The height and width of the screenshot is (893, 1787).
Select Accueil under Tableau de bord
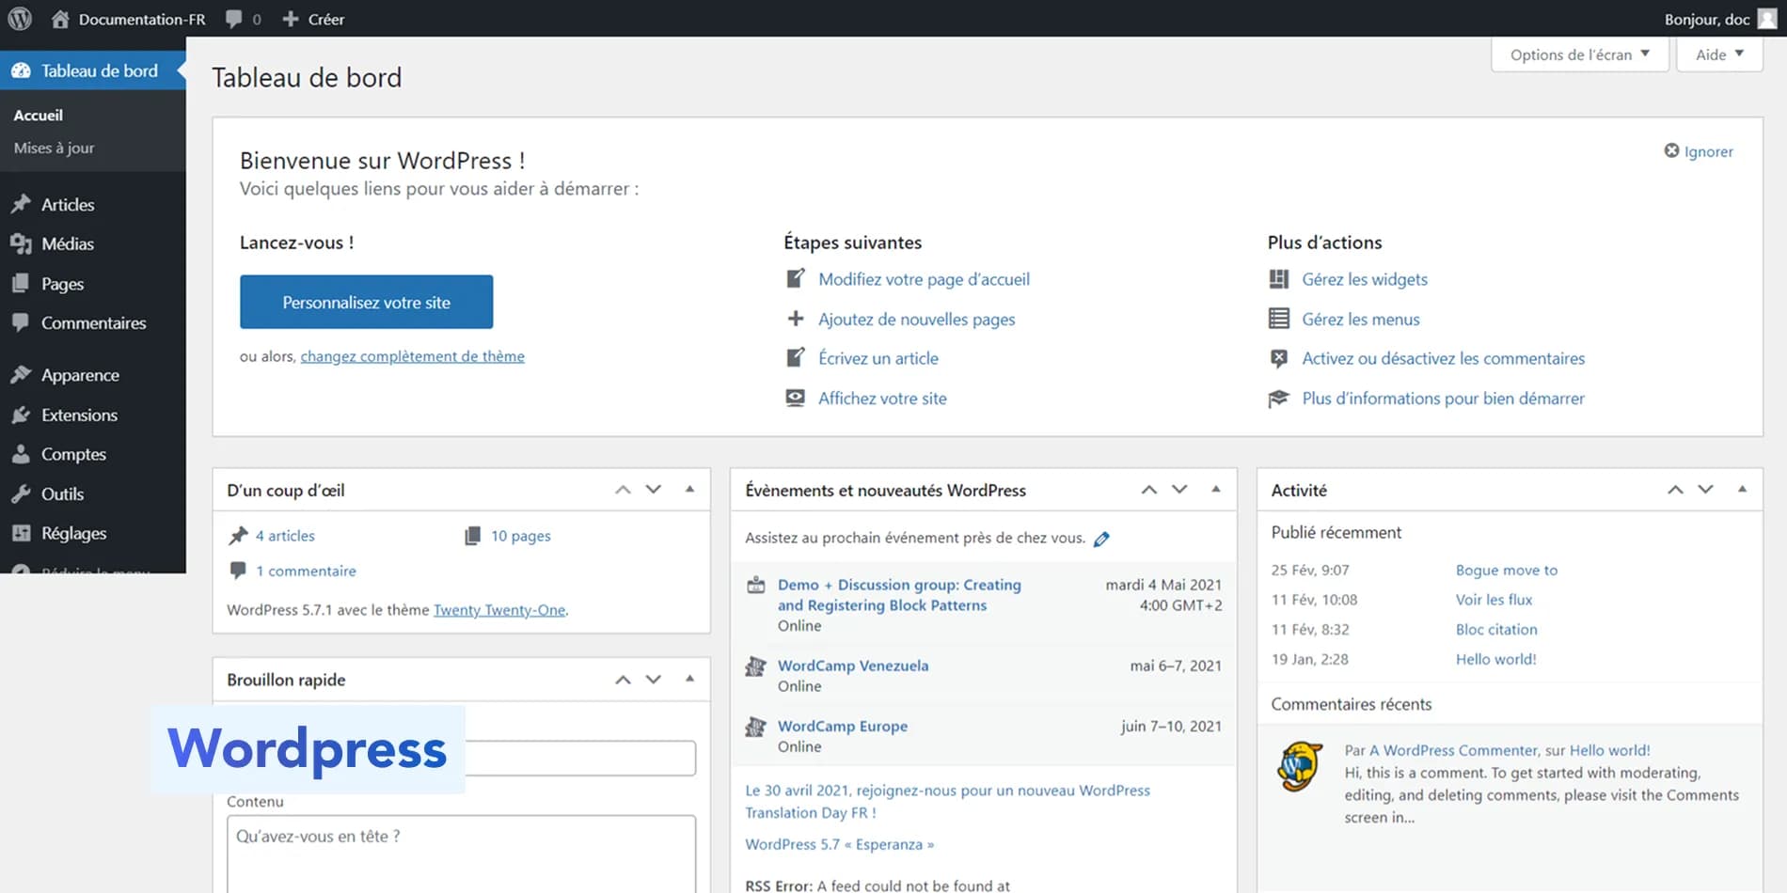click(x=38, y=115)
